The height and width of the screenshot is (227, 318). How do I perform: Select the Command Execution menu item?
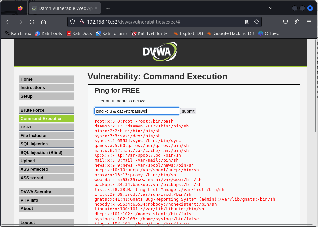click(46, 119)
